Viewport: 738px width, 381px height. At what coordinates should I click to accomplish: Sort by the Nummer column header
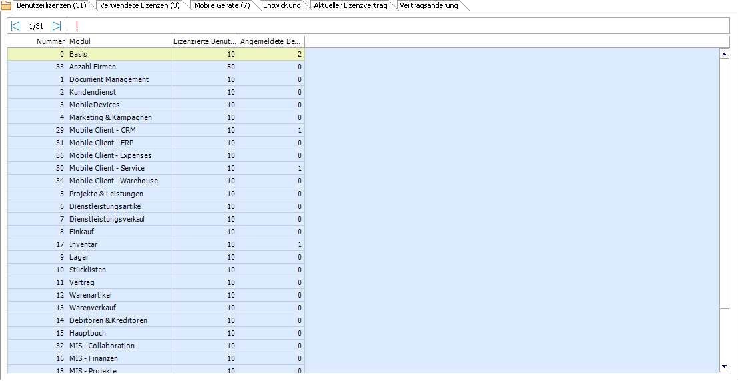[37, 41]
